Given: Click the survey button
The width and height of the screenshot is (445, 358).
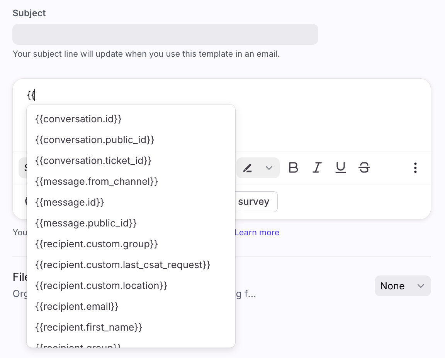Looking at the screenshot, I should (255, 202).
